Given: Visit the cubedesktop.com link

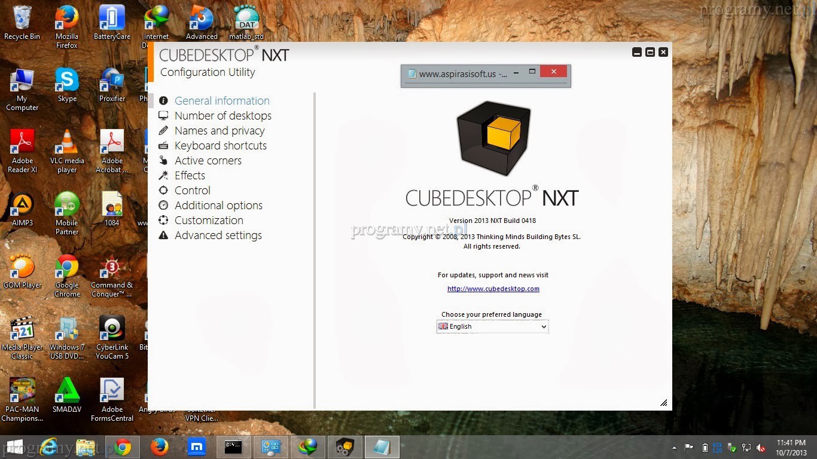Looking at the screenshot, I should pos(493,289).
